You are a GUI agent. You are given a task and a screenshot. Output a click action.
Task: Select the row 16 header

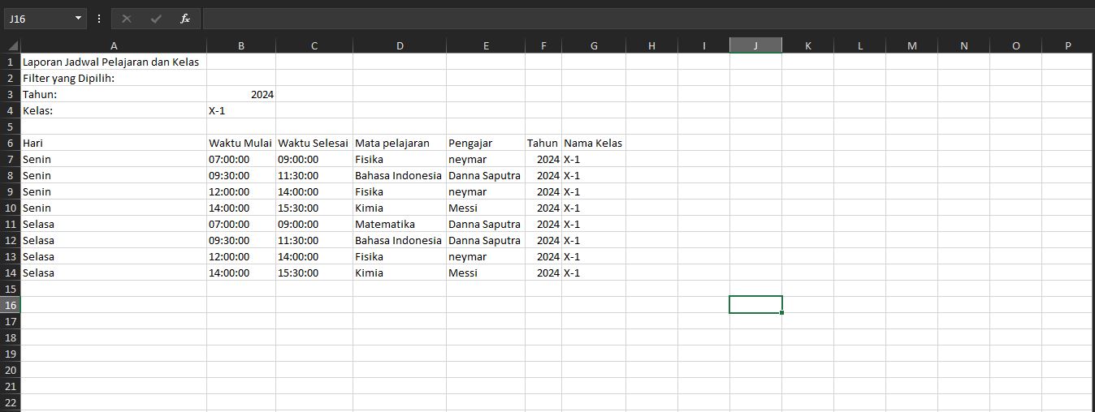coord(11,305)
